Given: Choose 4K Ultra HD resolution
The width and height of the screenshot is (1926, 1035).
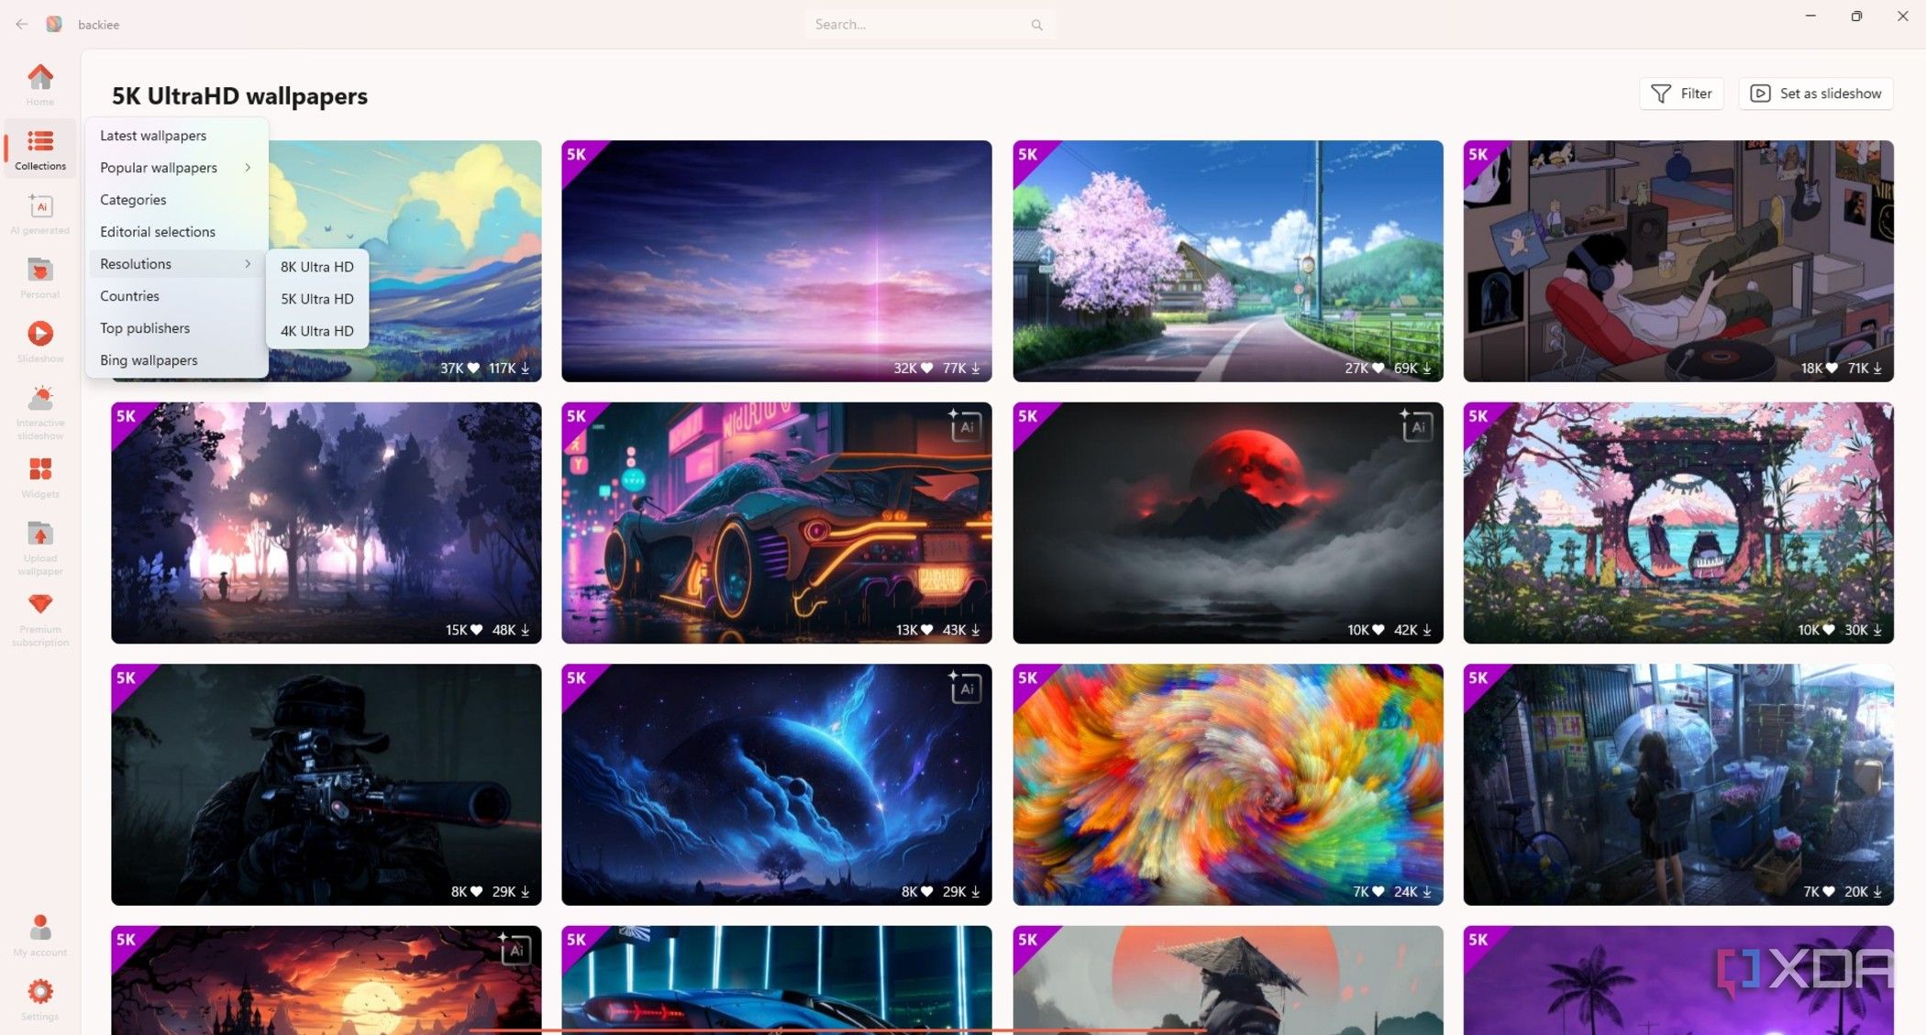Looking at the screenshot, I should 317,331.
